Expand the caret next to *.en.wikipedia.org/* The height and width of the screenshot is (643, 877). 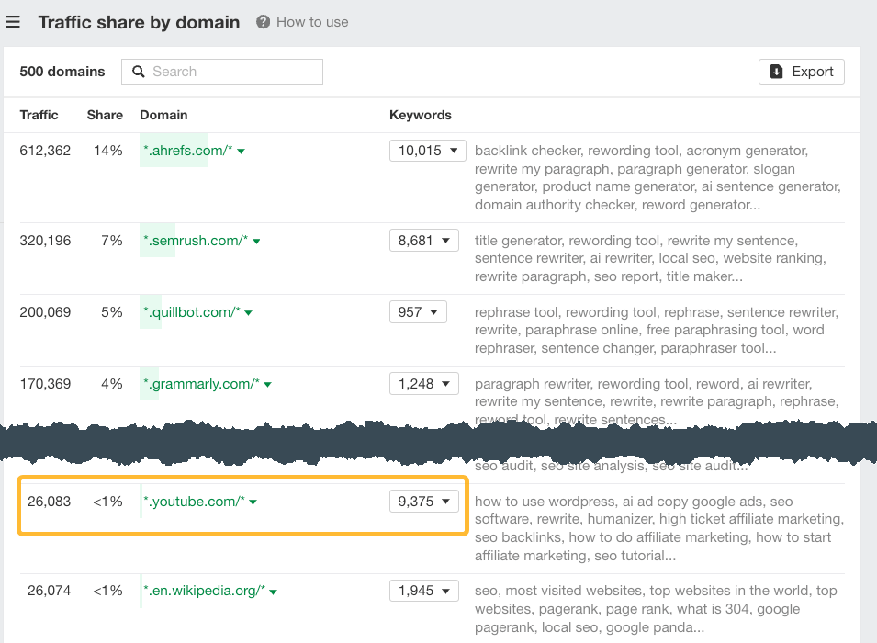[275, 591]
